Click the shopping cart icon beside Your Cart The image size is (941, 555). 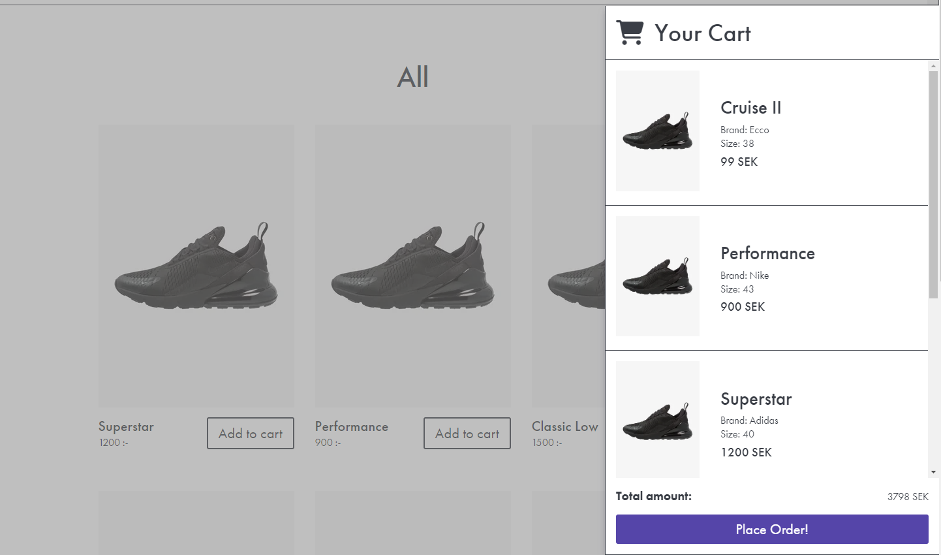pos(630,33)
